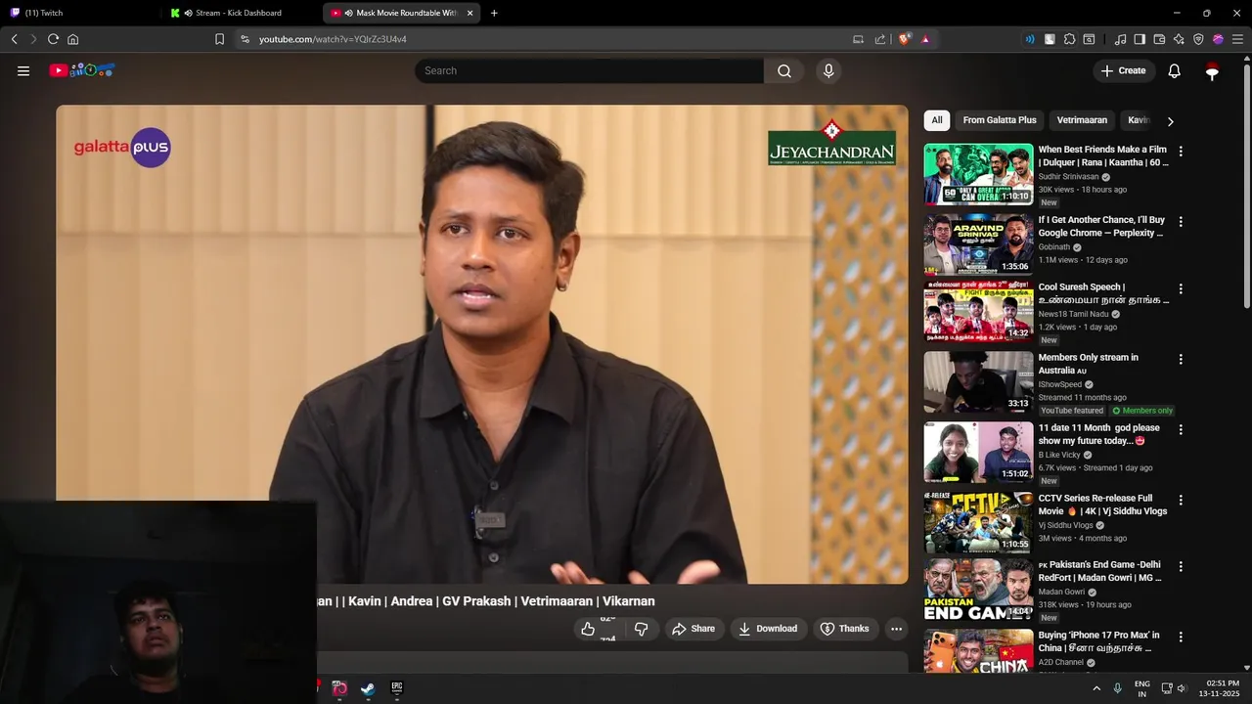Screen dimensions: 1252x704
Task: Start voice search with microphone icon
Action: (828, 70)
